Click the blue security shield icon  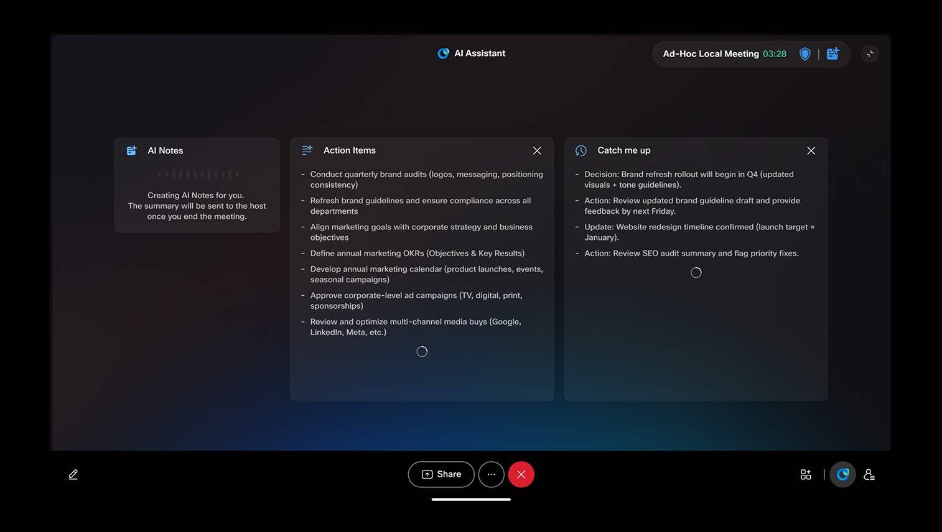[804, 54]
